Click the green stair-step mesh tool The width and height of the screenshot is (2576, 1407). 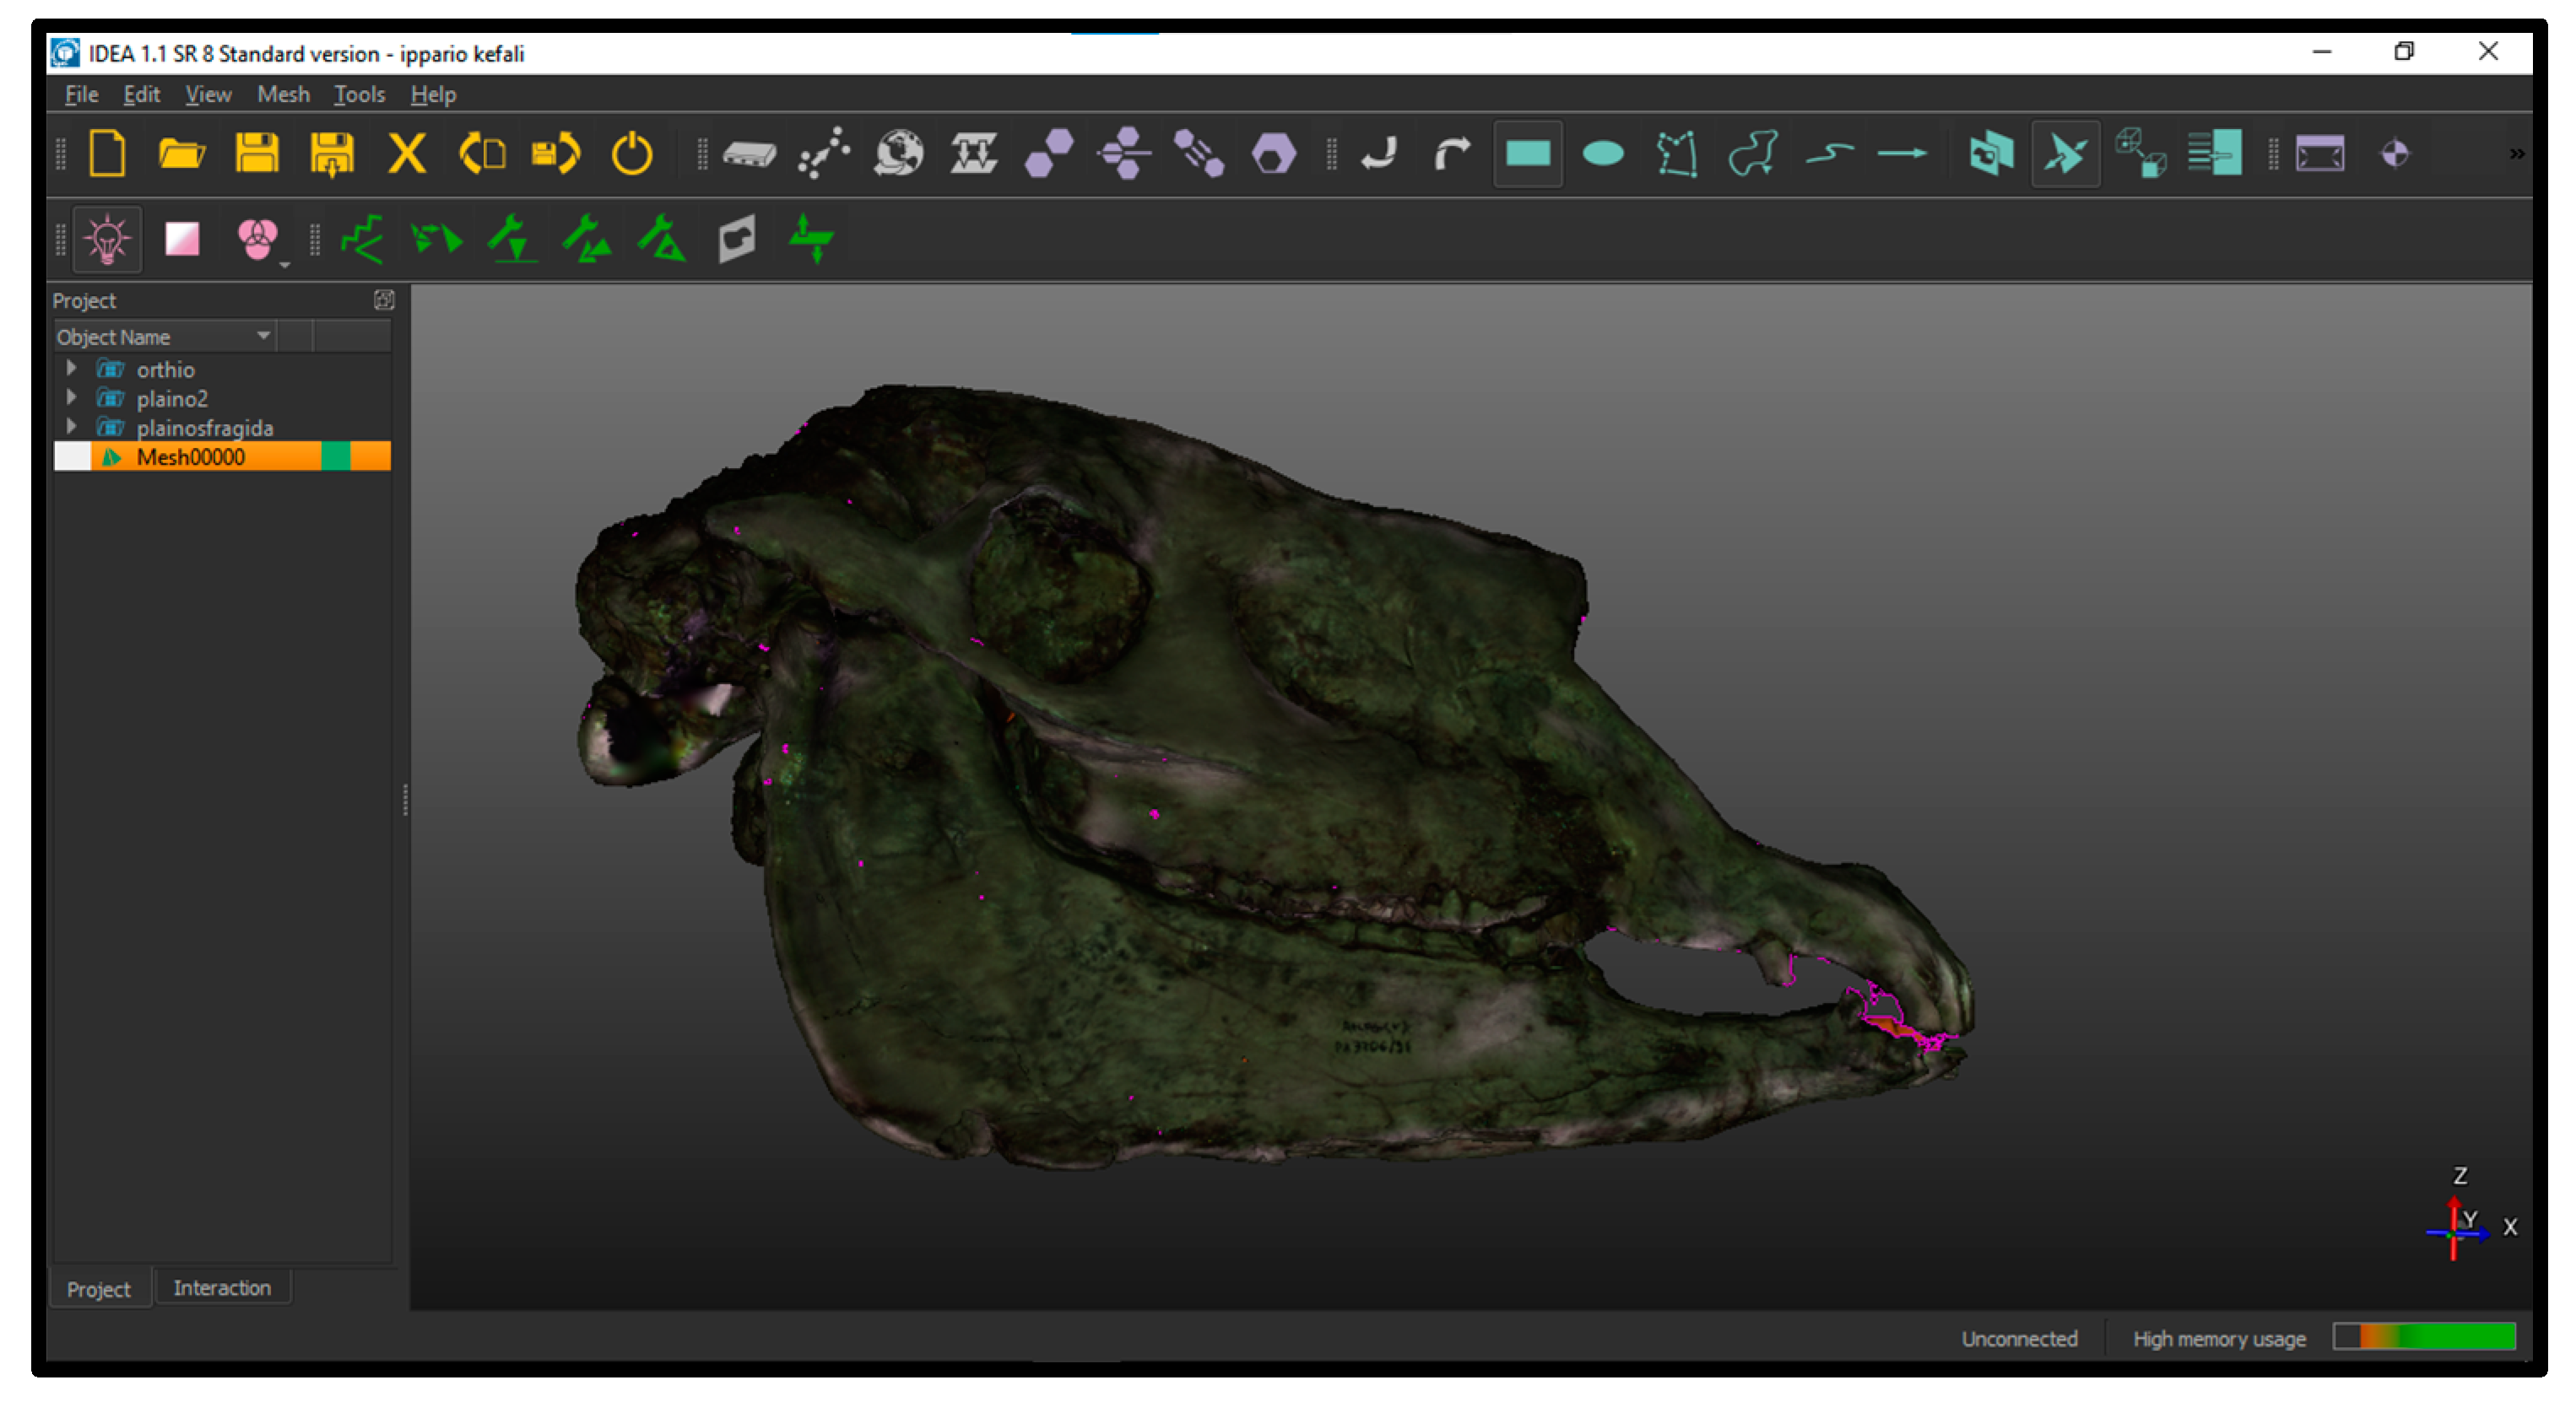pos(362,240)
